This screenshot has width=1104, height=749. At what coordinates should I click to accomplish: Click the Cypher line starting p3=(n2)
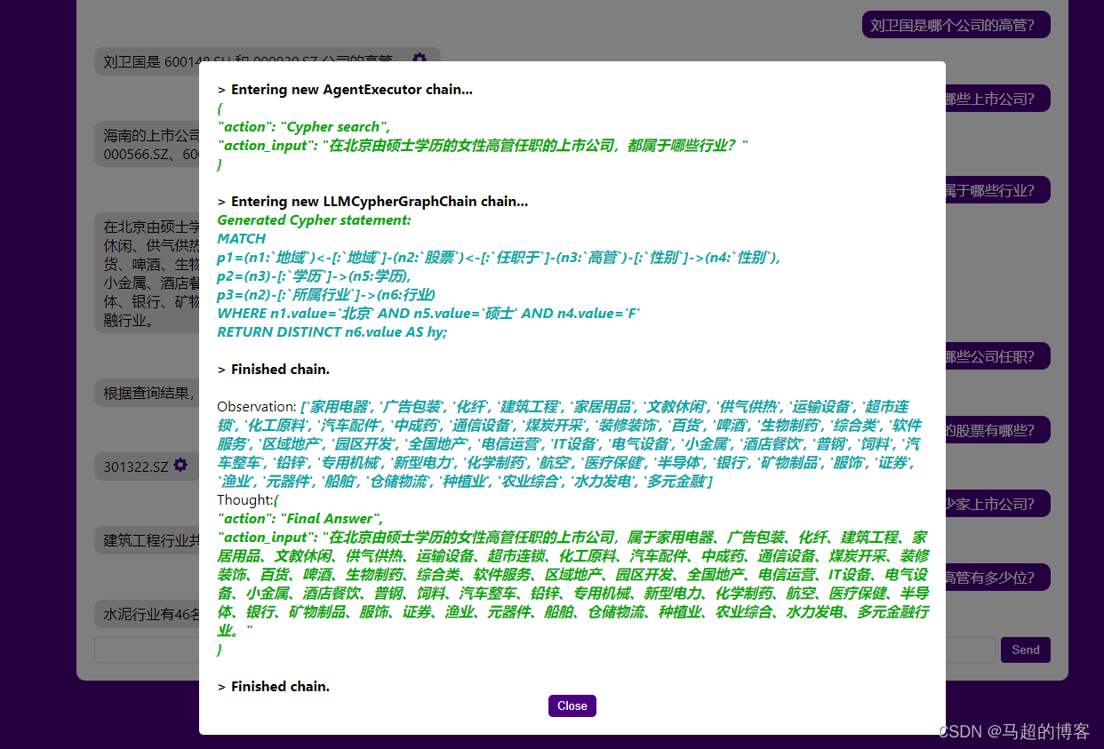tap(326, 295)
